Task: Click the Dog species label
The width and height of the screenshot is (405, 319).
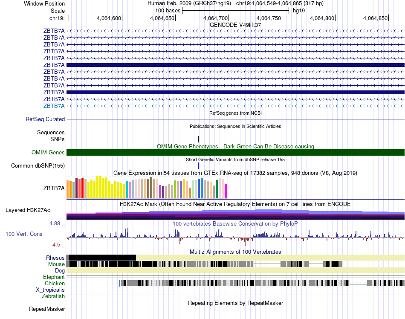Action: click(x=60, y=270)
